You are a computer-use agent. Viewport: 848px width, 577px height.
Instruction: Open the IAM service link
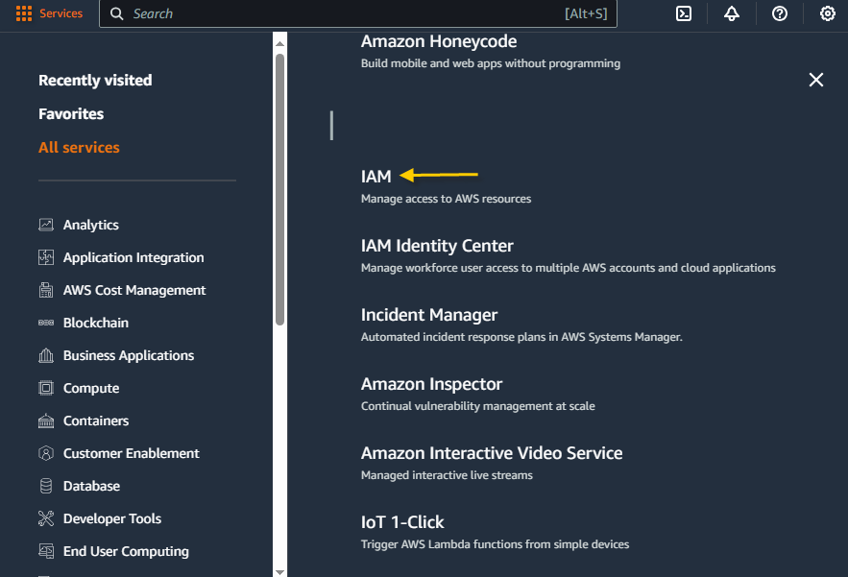[x=376, y=177]
